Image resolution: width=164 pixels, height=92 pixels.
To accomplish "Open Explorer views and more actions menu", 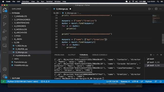I will point(47,9).
